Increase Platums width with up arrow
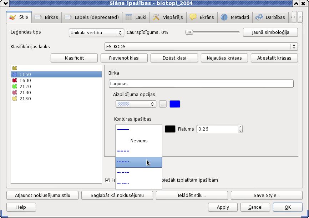Image resolution: width=309 pixels, height=218 pixels. pyautogui.click(x=240, y=127)
